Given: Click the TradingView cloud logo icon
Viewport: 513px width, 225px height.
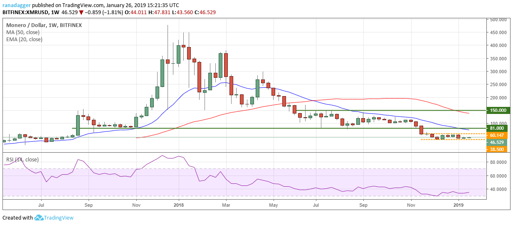Looking at the screenshot, I should coord(39,218).
